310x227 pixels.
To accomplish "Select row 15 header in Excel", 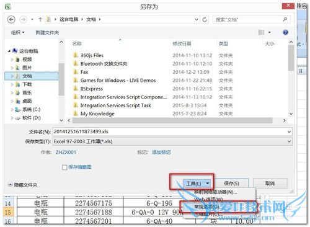I will pyautogui.click(x=8, y=212).
